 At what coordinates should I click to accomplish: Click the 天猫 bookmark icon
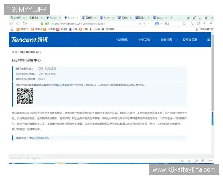81,29
